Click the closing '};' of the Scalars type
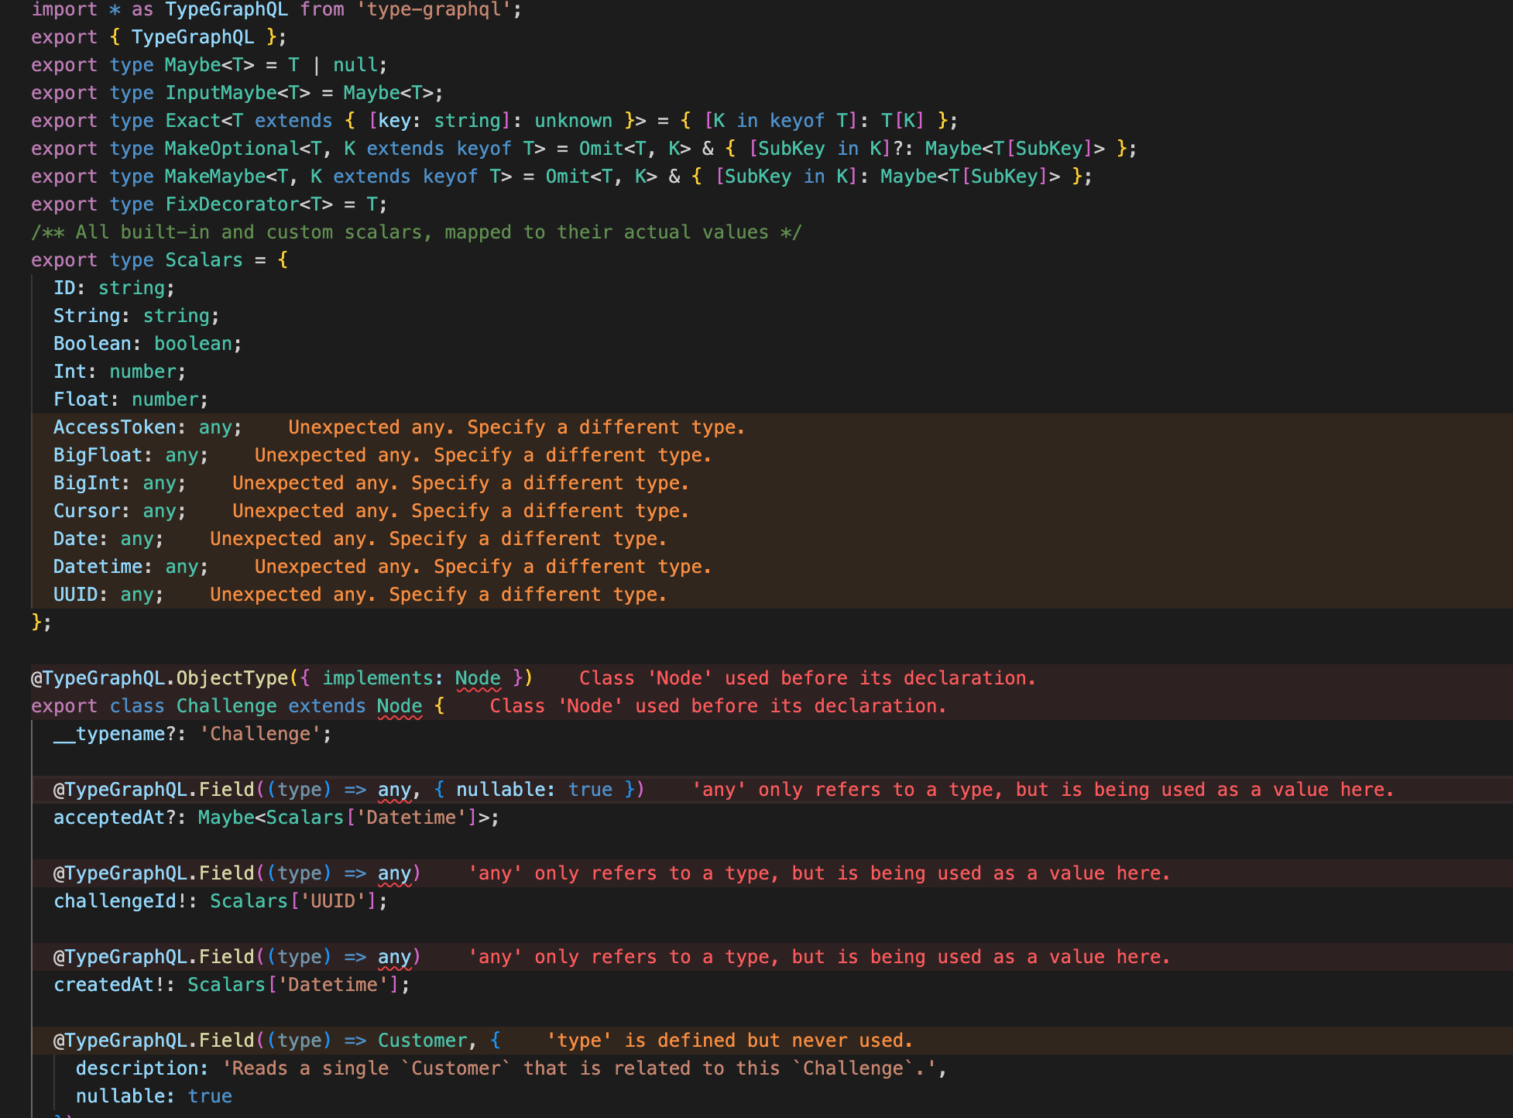This screenshot has height=1118, width=1513. (x=42, y=622)
